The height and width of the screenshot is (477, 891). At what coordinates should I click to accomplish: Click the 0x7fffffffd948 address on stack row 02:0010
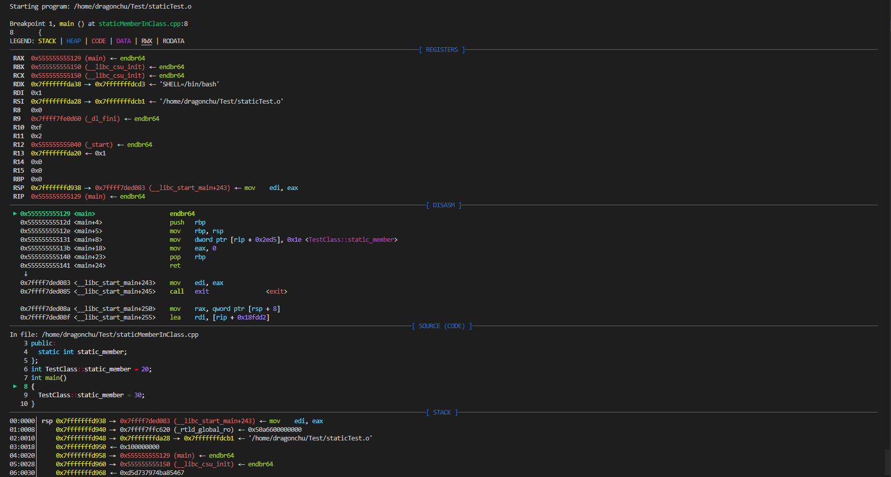[81, 438]
